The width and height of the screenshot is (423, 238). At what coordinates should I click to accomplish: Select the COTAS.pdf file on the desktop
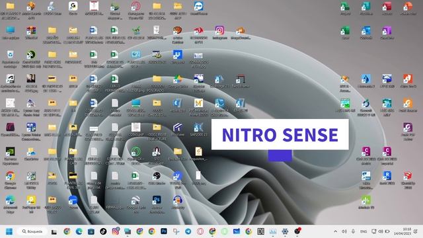click(x=135, y=128)
